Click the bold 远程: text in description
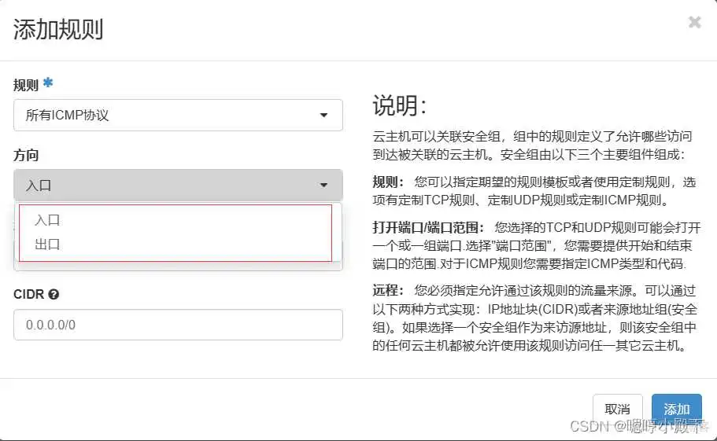Viewport: 717px width, 441px height. coord(388,290)
